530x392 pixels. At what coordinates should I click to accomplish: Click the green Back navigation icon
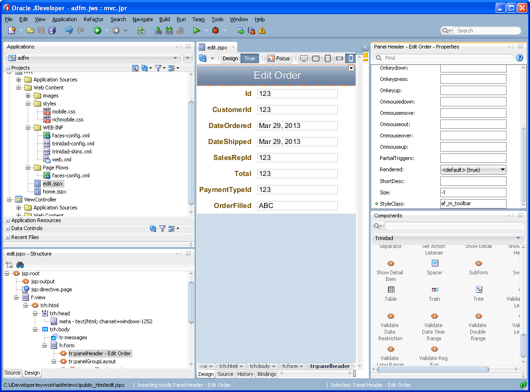pyautogui.click(x=97, y=31)
